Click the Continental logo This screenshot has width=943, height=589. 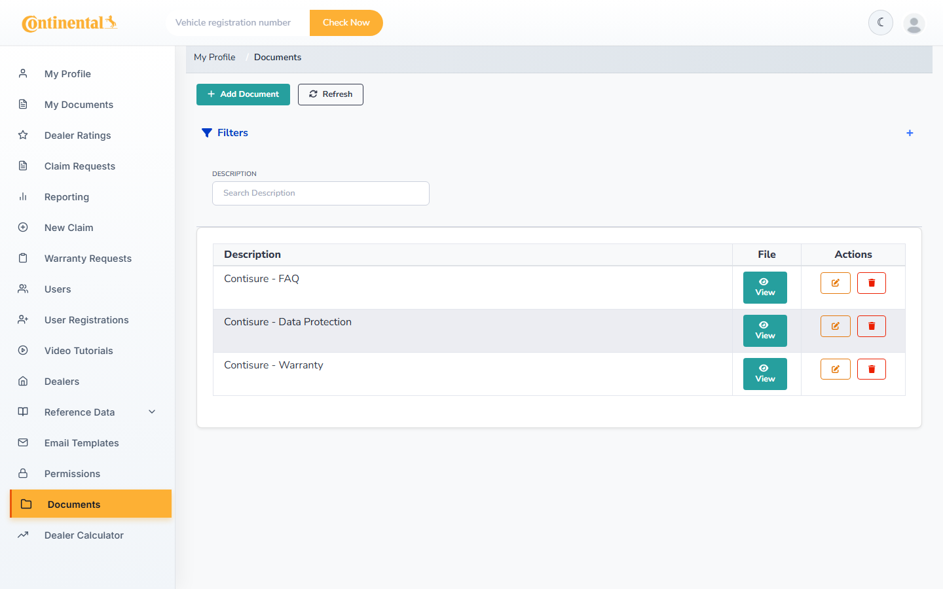pyautogui.click(x=69, y=23)
